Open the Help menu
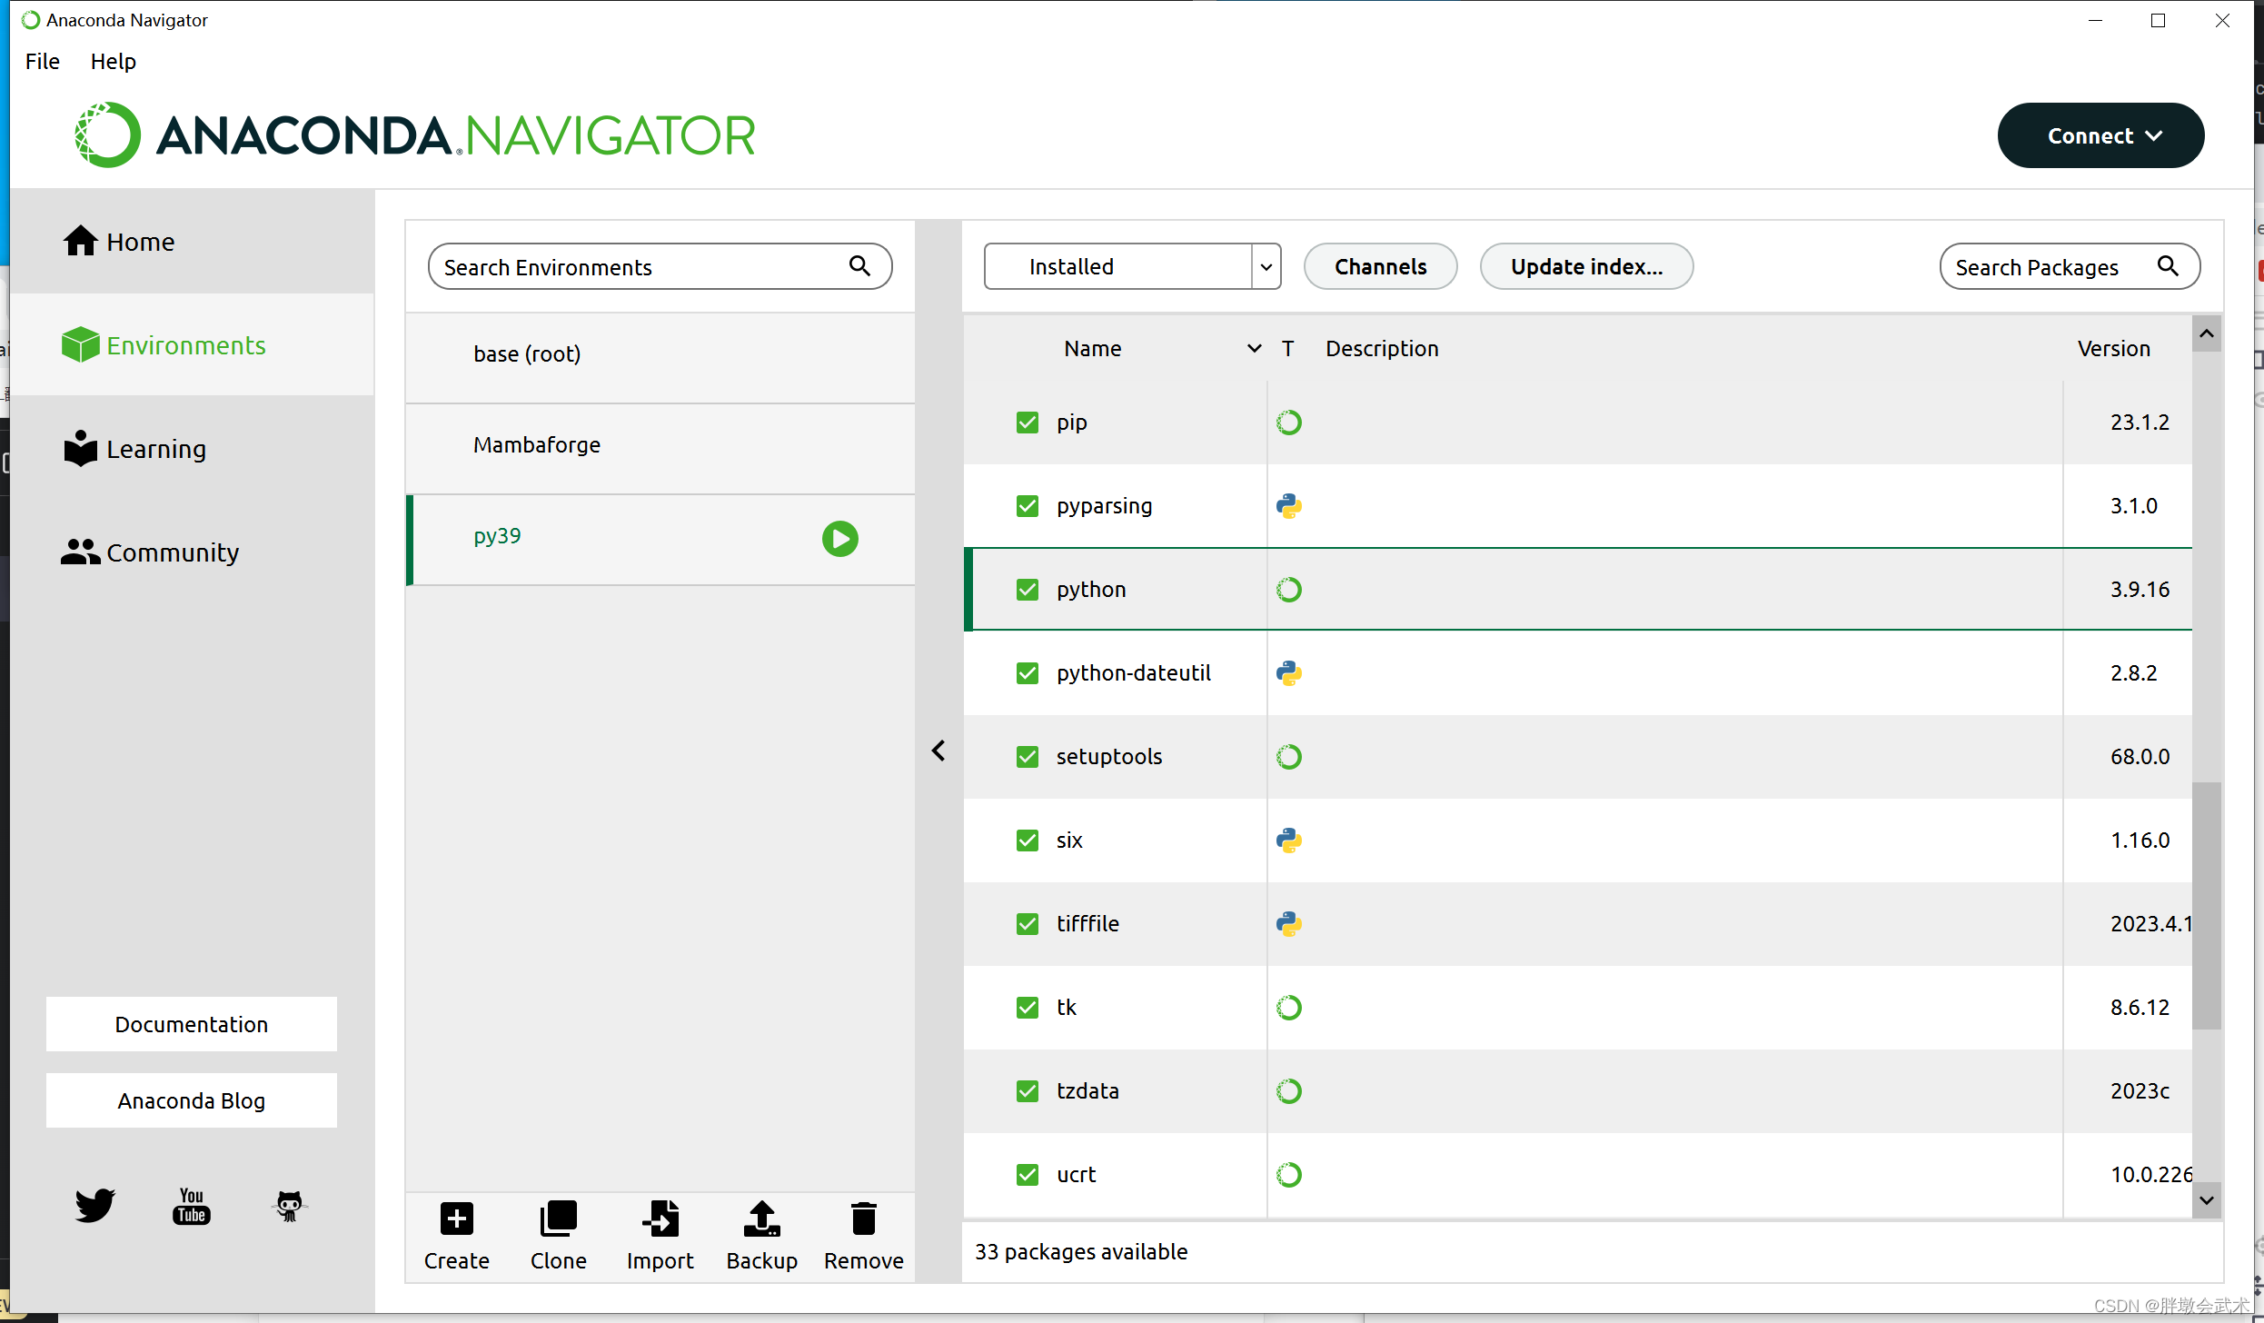Image resolution: width=2264 pixels, height=1323 pixels. tap(114, 61)
